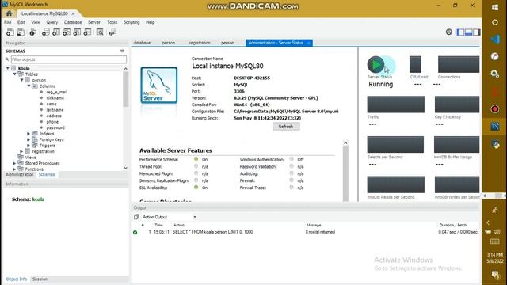Create new view toolbar icon
Viewport: 507px width, 285px height.
[67, 32]
